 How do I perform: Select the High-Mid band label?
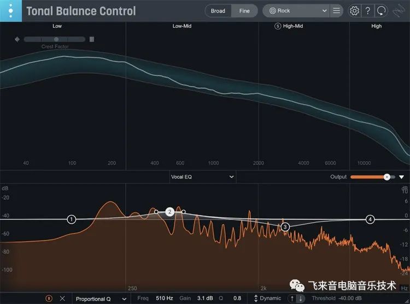[x=293, y=26]
